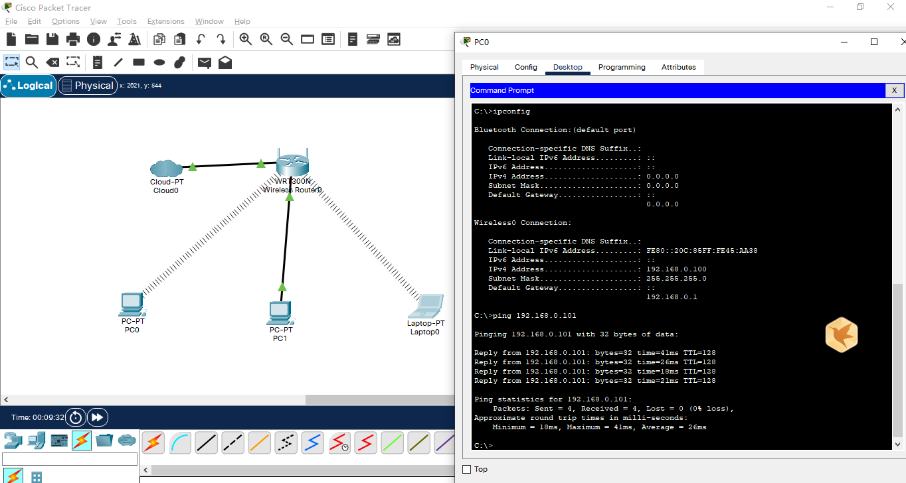Choose the Select tool
Screen dimensions: 906x483
12,62
